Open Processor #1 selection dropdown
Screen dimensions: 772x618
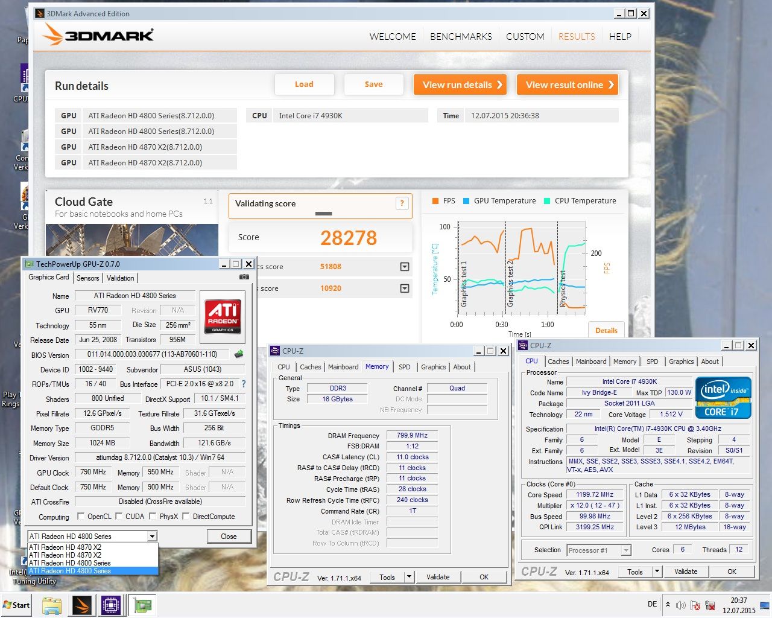626,550
